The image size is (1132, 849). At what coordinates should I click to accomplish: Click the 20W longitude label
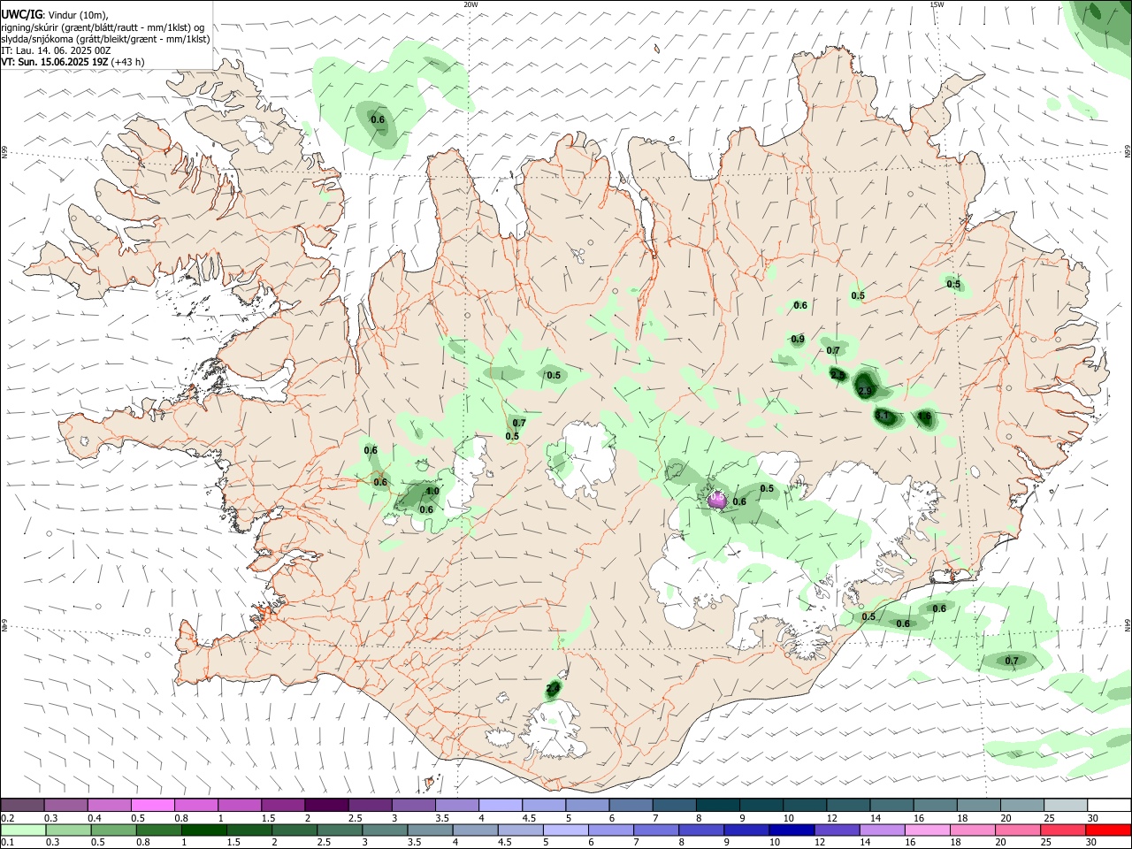[470, 4]
